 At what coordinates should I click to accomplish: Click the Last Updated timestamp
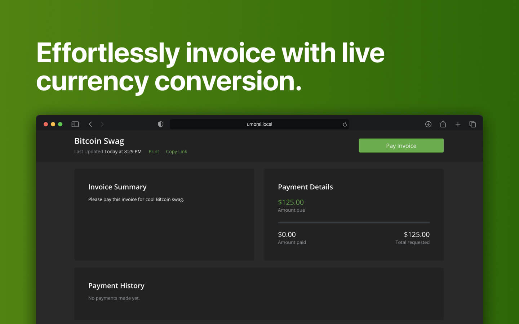pos(107,151)
